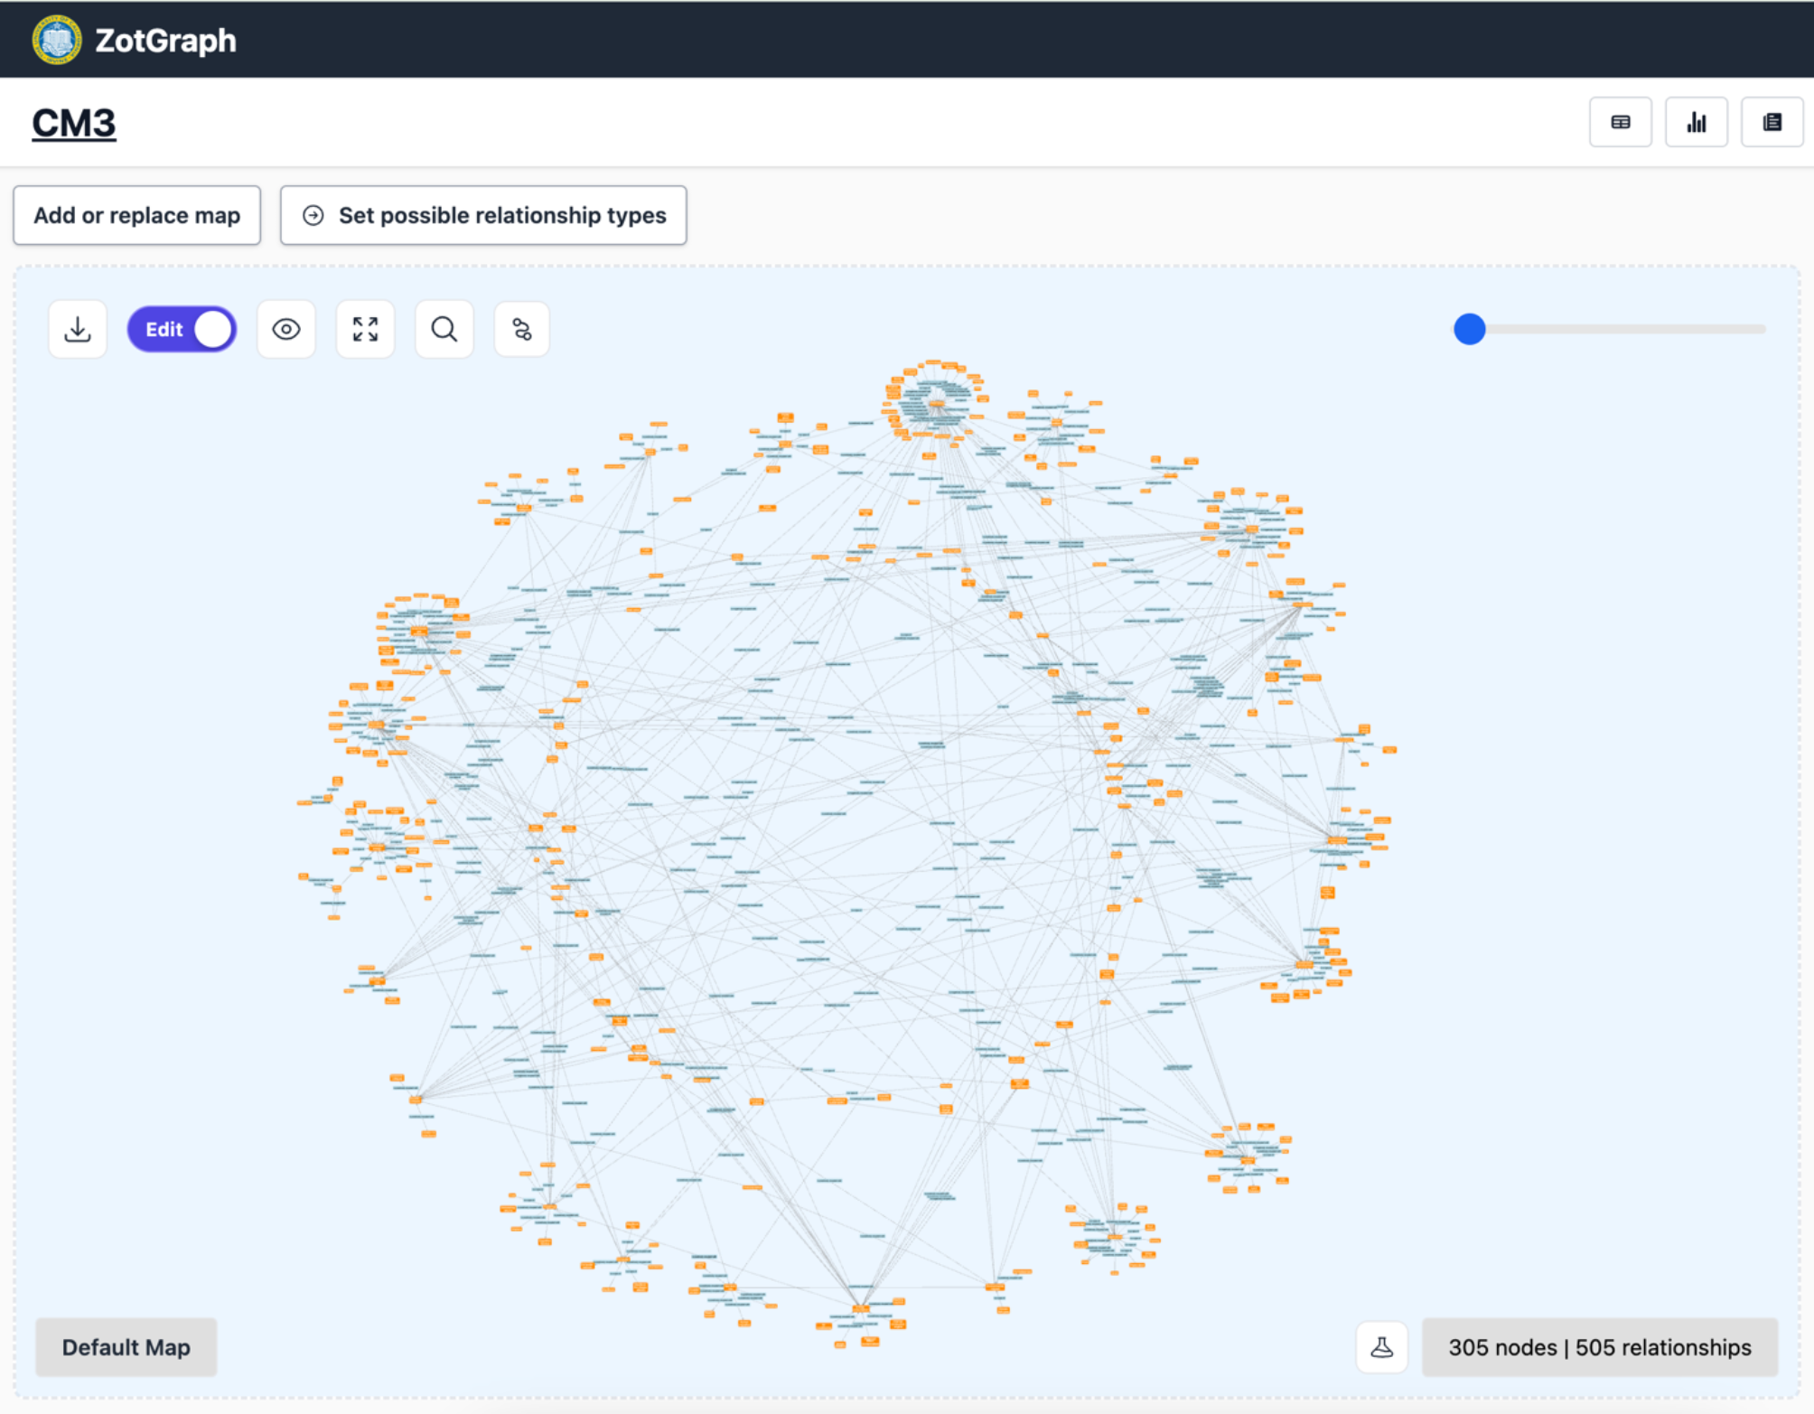The image size is (1814, 1414).
Task: Open the table view icon
Action: point(1620,122)
